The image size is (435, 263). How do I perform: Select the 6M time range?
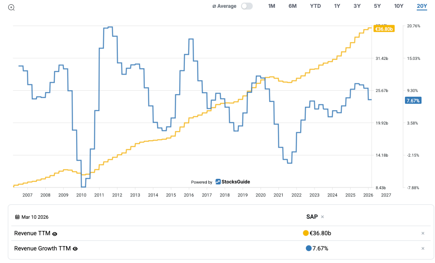[292, 6]
